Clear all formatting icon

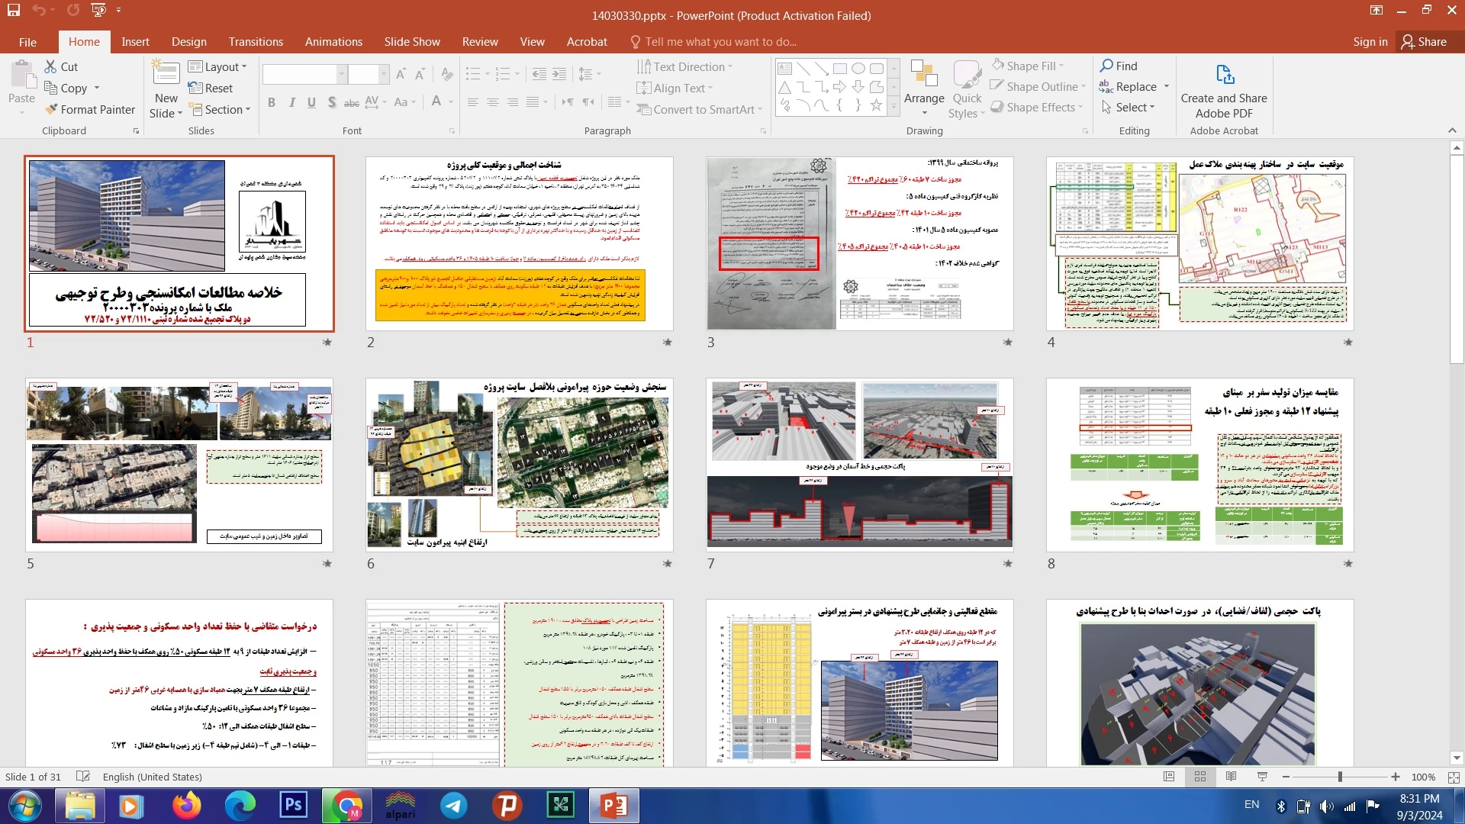[447, 74]
